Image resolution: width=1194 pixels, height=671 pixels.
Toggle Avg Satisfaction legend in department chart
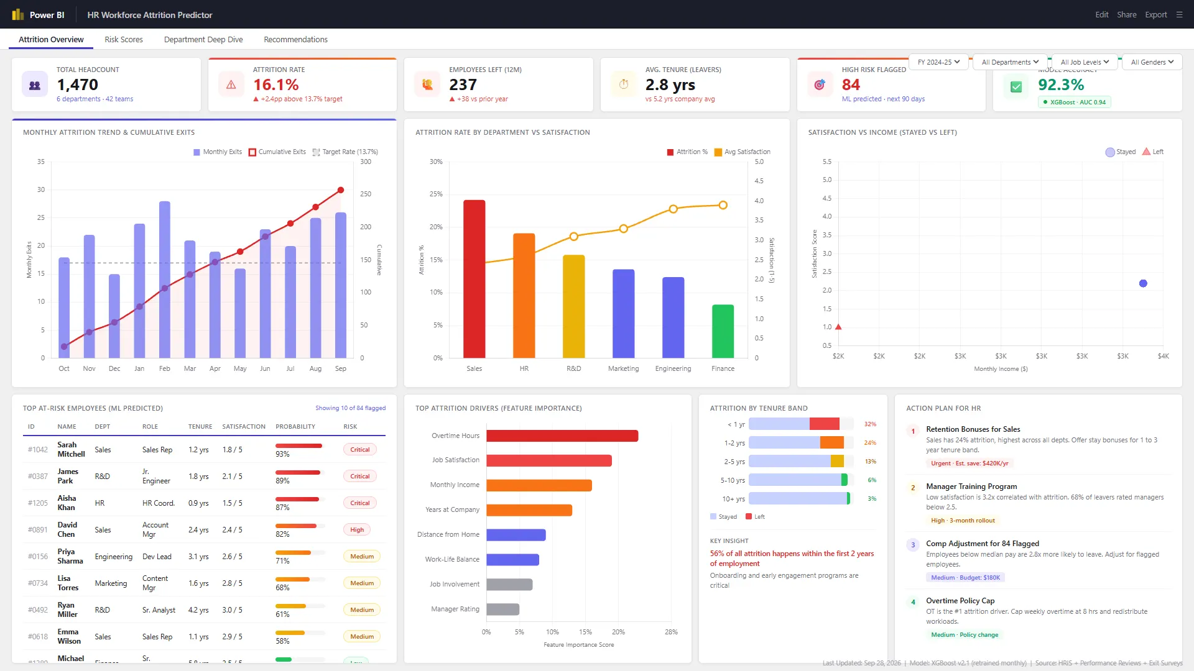[x=743, y=152]
